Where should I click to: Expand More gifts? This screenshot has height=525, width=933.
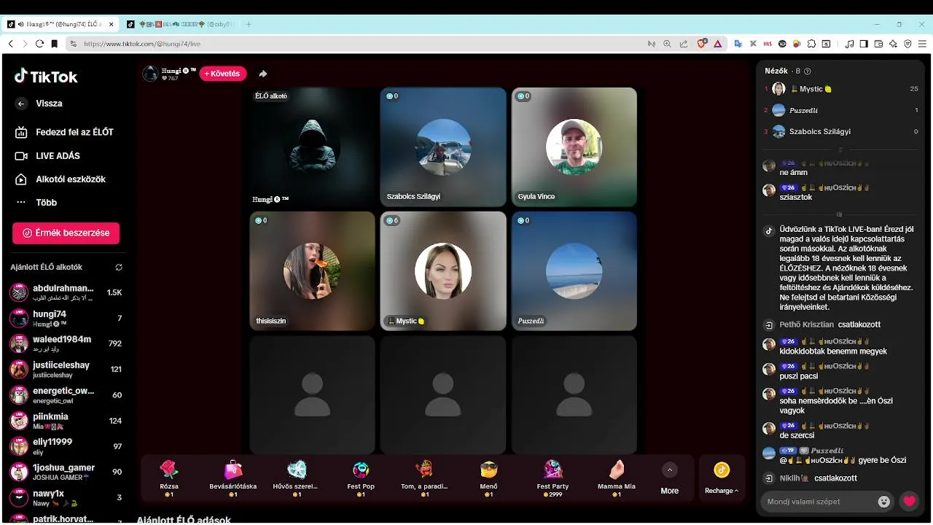tap(670, 478)
